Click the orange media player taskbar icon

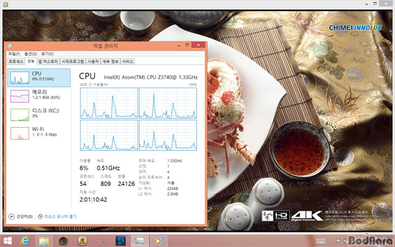(x=159, y=240)
